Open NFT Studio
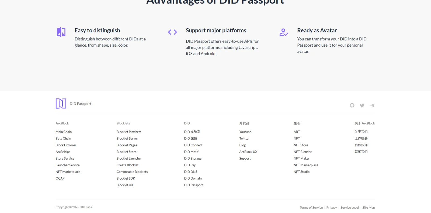 (x=301, y=172)
